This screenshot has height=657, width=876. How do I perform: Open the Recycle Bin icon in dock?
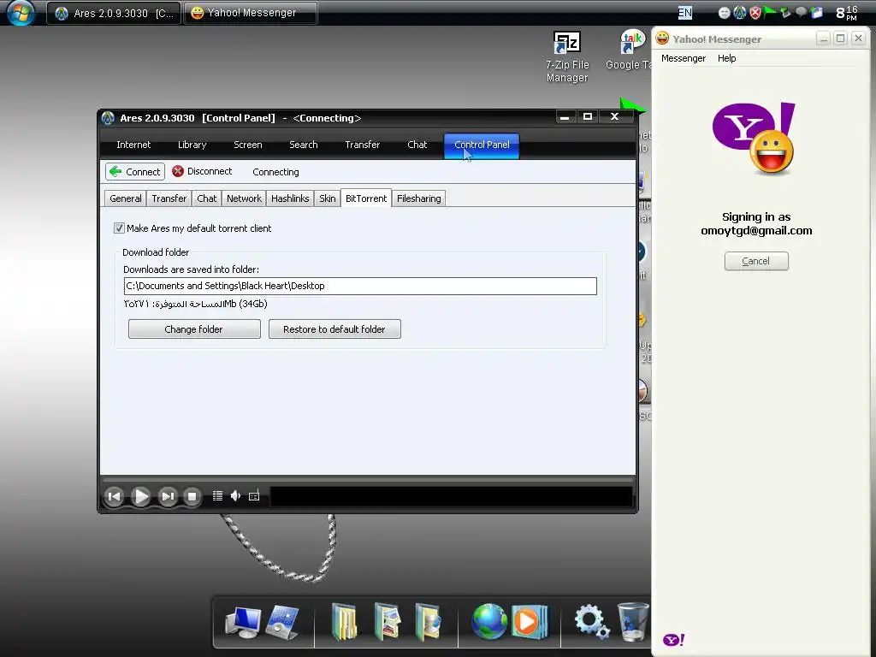(632, 621)
